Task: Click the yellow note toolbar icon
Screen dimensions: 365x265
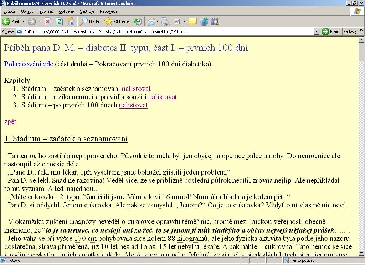Action: coord(192,21)
